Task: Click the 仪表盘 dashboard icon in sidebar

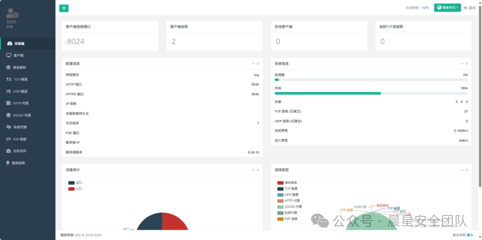Action: click(10, 44)
